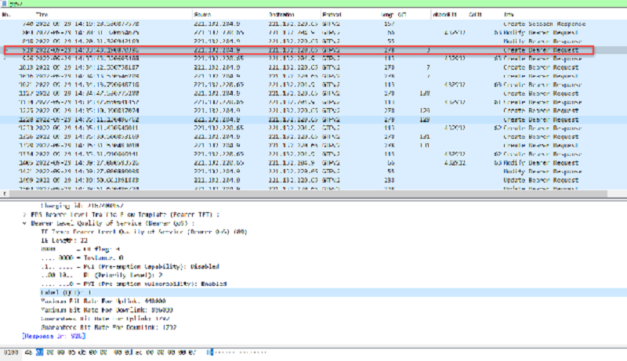Select the IE Type Bearer QoS (80) line
The height and width of the screenshot is (361, 627).
(x=144, y=232)
